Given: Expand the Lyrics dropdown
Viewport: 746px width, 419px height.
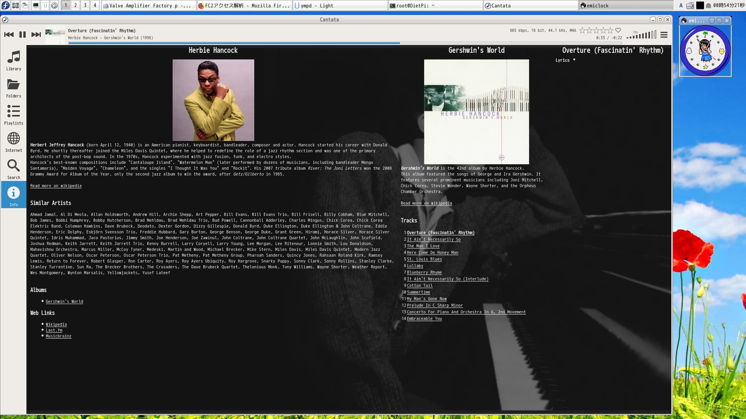Looking at the screenshot, I should click(x=565, y=60).
